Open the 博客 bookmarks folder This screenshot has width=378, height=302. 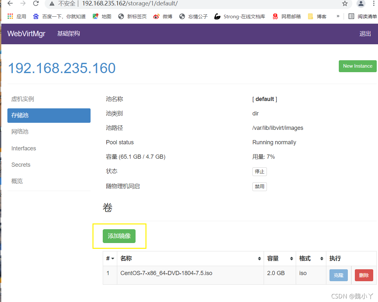point(317,16)
